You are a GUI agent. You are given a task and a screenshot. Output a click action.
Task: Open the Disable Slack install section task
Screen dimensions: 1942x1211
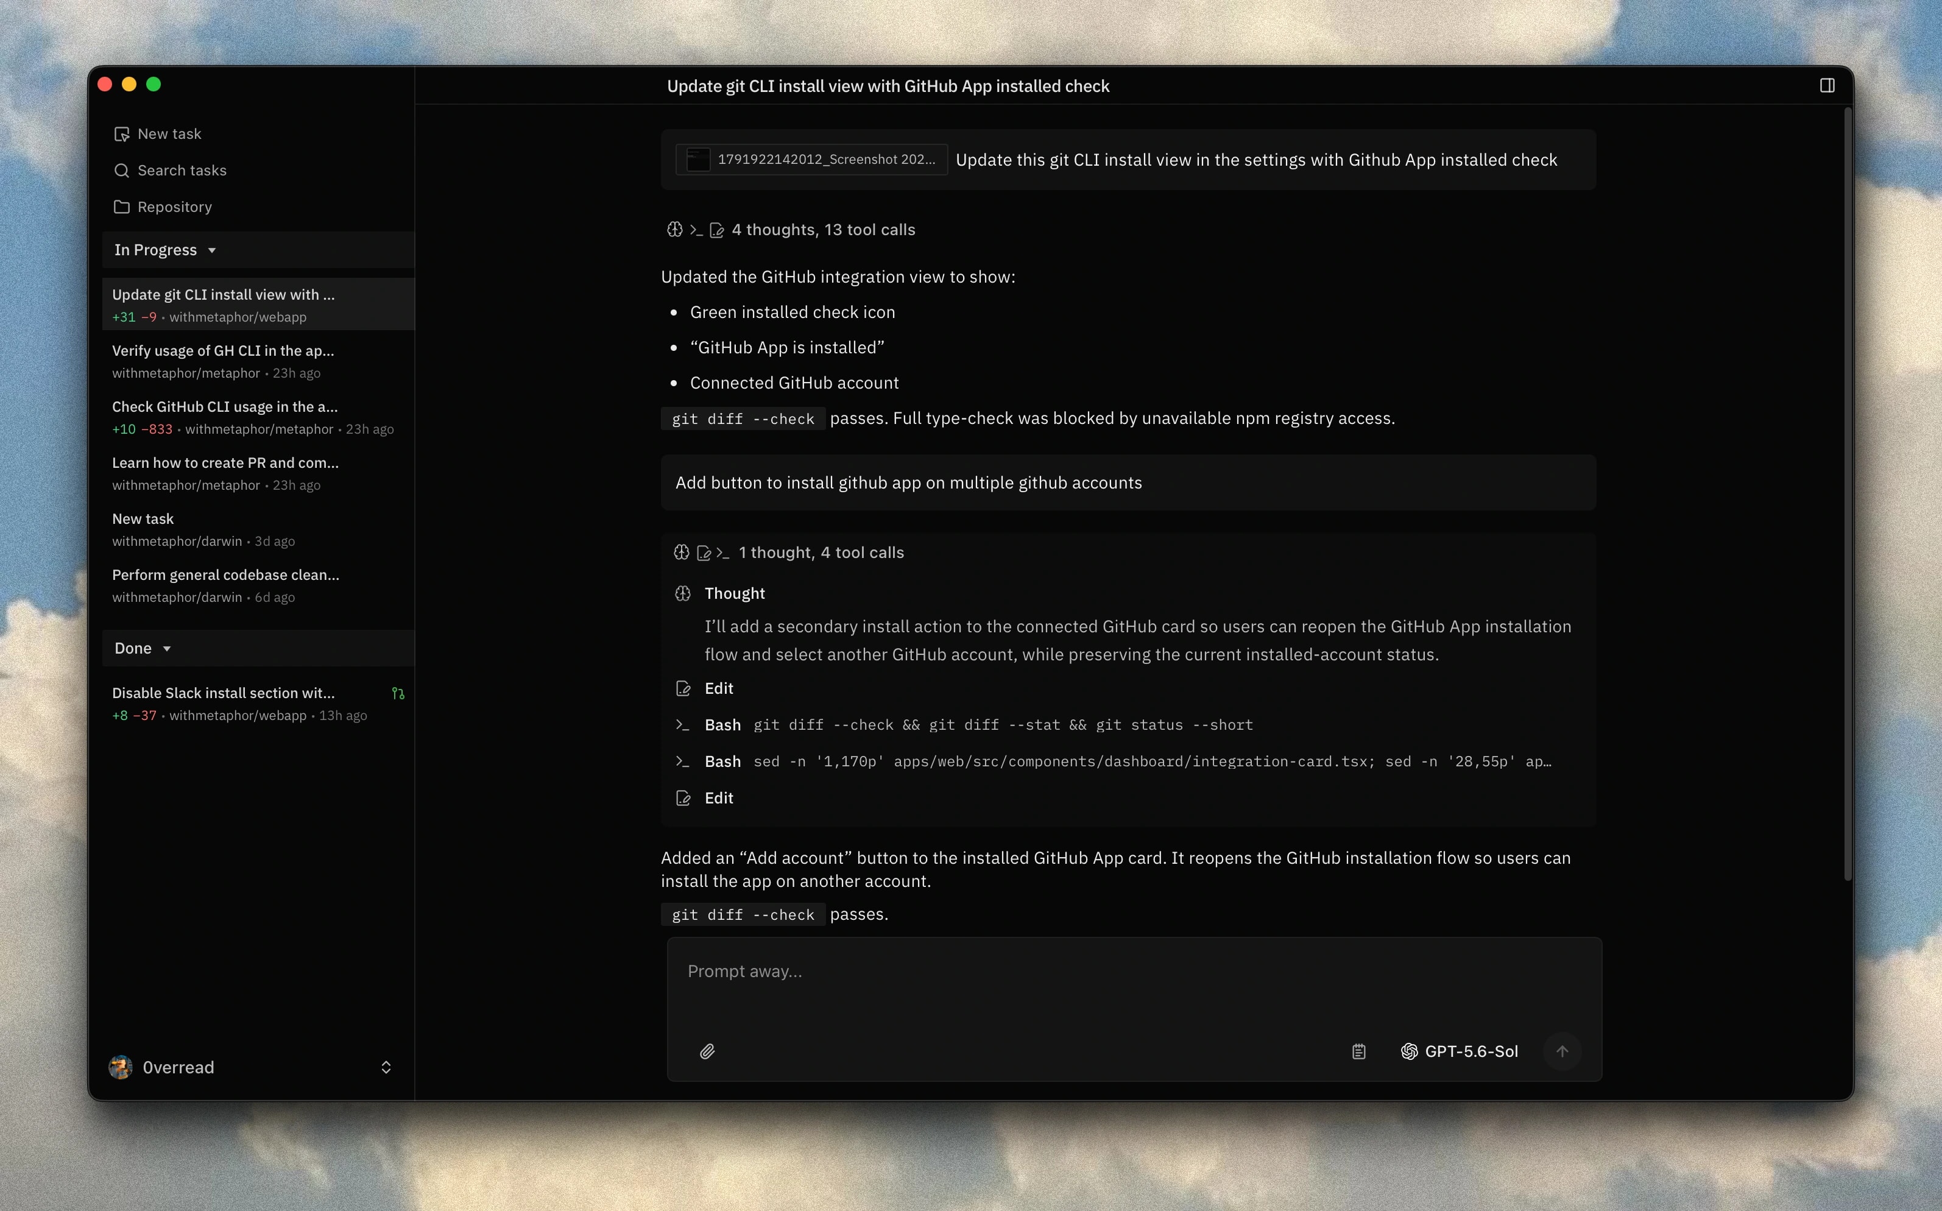[258, 703]
